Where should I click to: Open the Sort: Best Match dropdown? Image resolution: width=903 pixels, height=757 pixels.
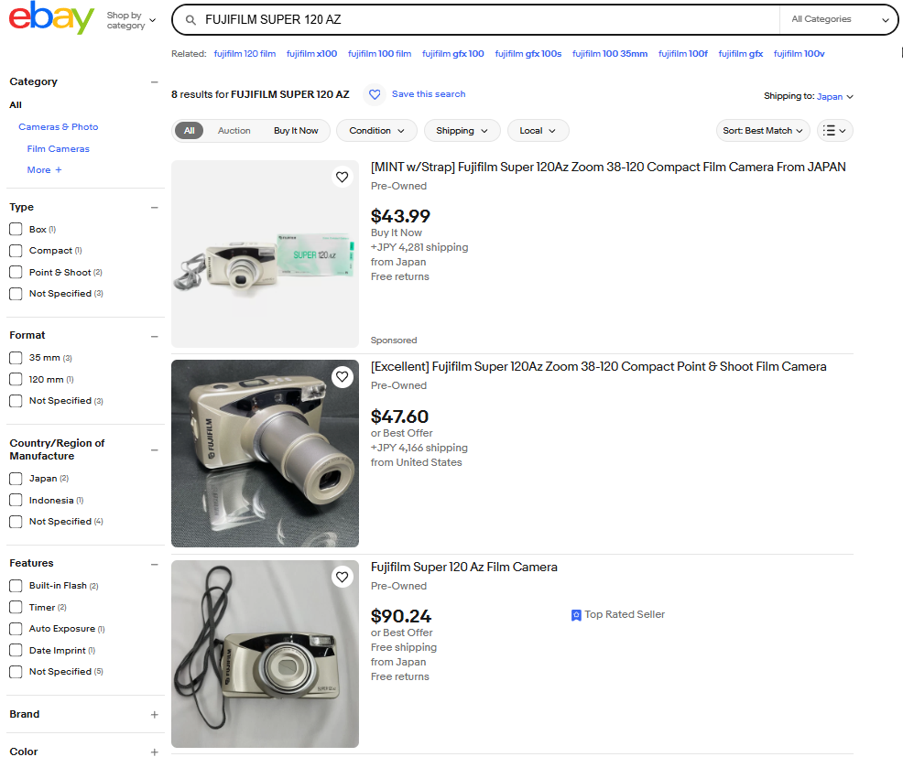[x=763, y=131]
